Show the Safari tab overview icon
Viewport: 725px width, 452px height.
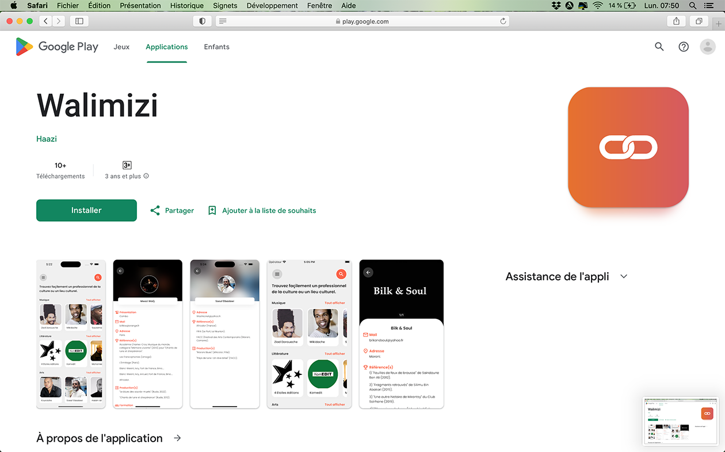[699, 21]
